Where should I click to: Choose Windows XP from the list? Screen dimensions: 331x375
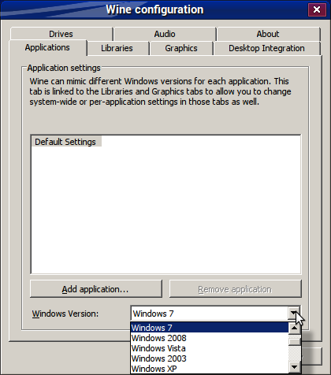coord(210,369)
